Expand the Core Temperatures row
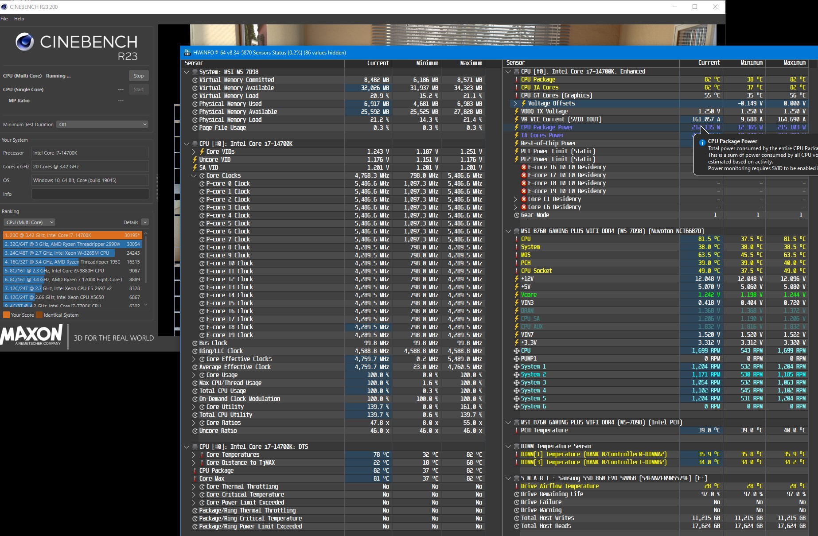The image size is (818, 536). pos(194,455)
